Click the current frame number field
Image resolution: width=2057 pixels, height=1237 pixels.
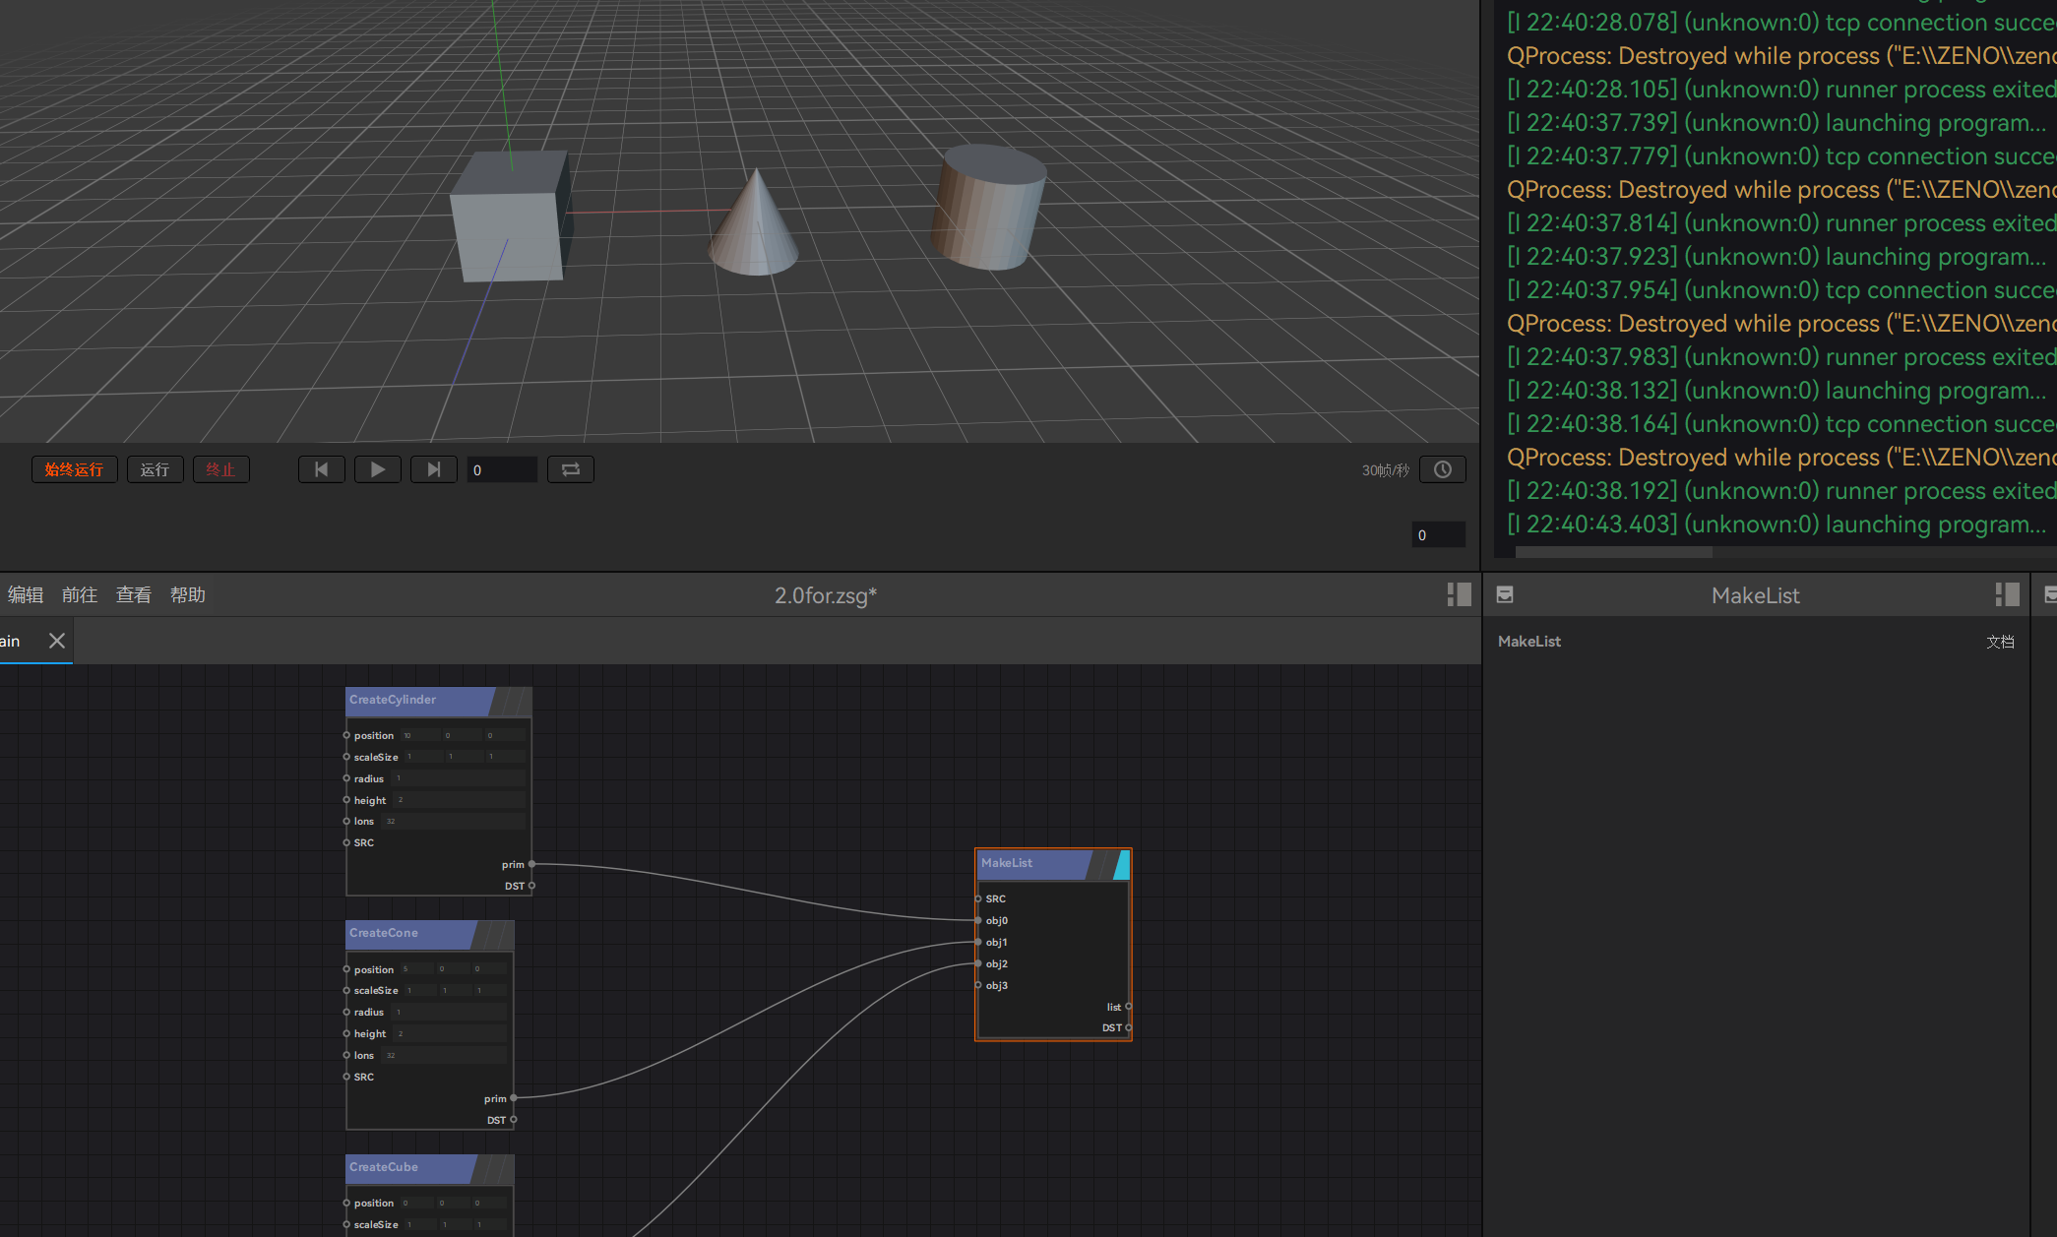click(502, 470)
